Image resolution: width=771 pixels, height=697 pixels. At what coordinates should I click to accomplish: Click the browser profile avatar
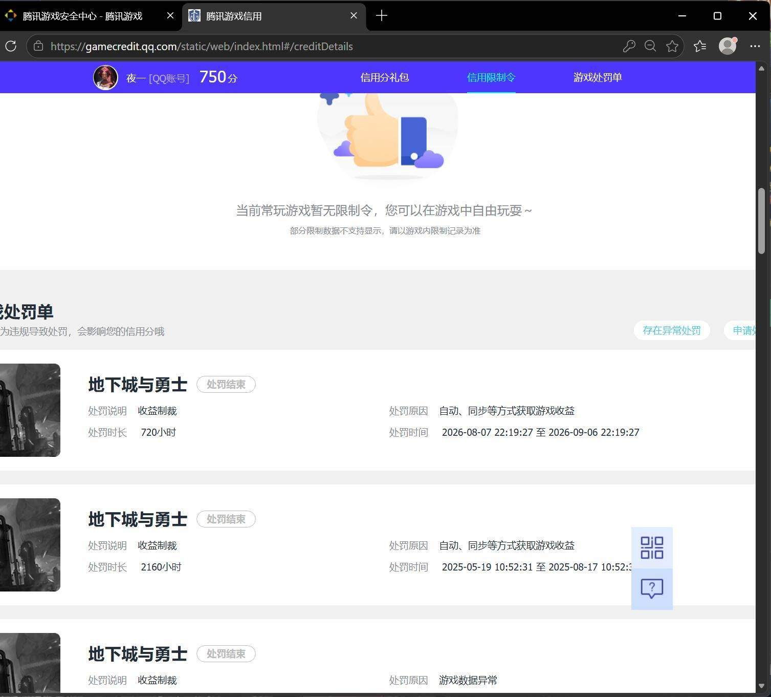point(728,46)
